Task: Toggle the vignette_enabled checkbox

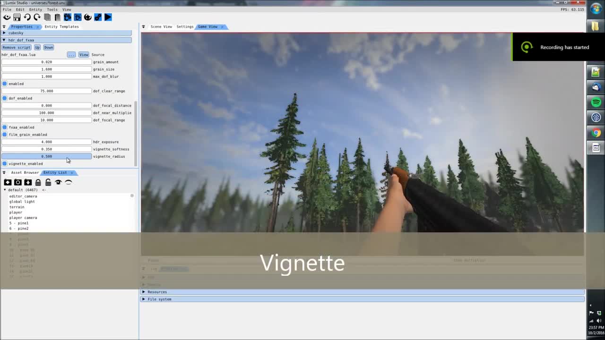Action: [x=5, y=163]
